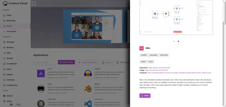Image resolution: width=226 pixels, height=107 pixels.
Task: Open the Scheduler clock icon
Action: point(4,80)
